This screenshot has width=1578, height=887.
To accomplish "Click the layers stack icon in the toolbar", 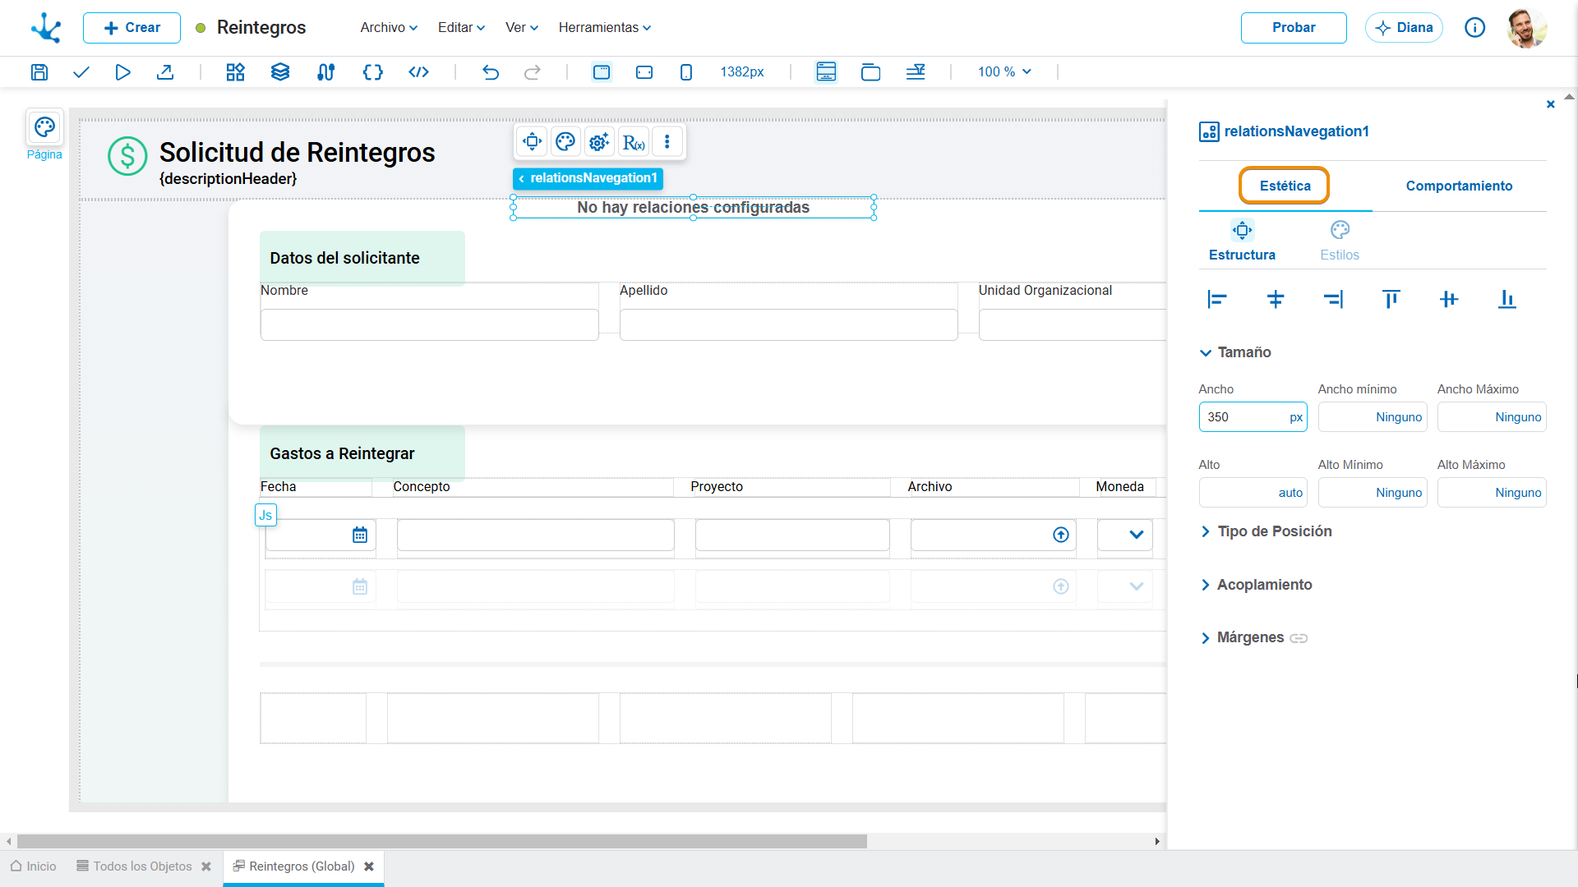I will (280, 72).
